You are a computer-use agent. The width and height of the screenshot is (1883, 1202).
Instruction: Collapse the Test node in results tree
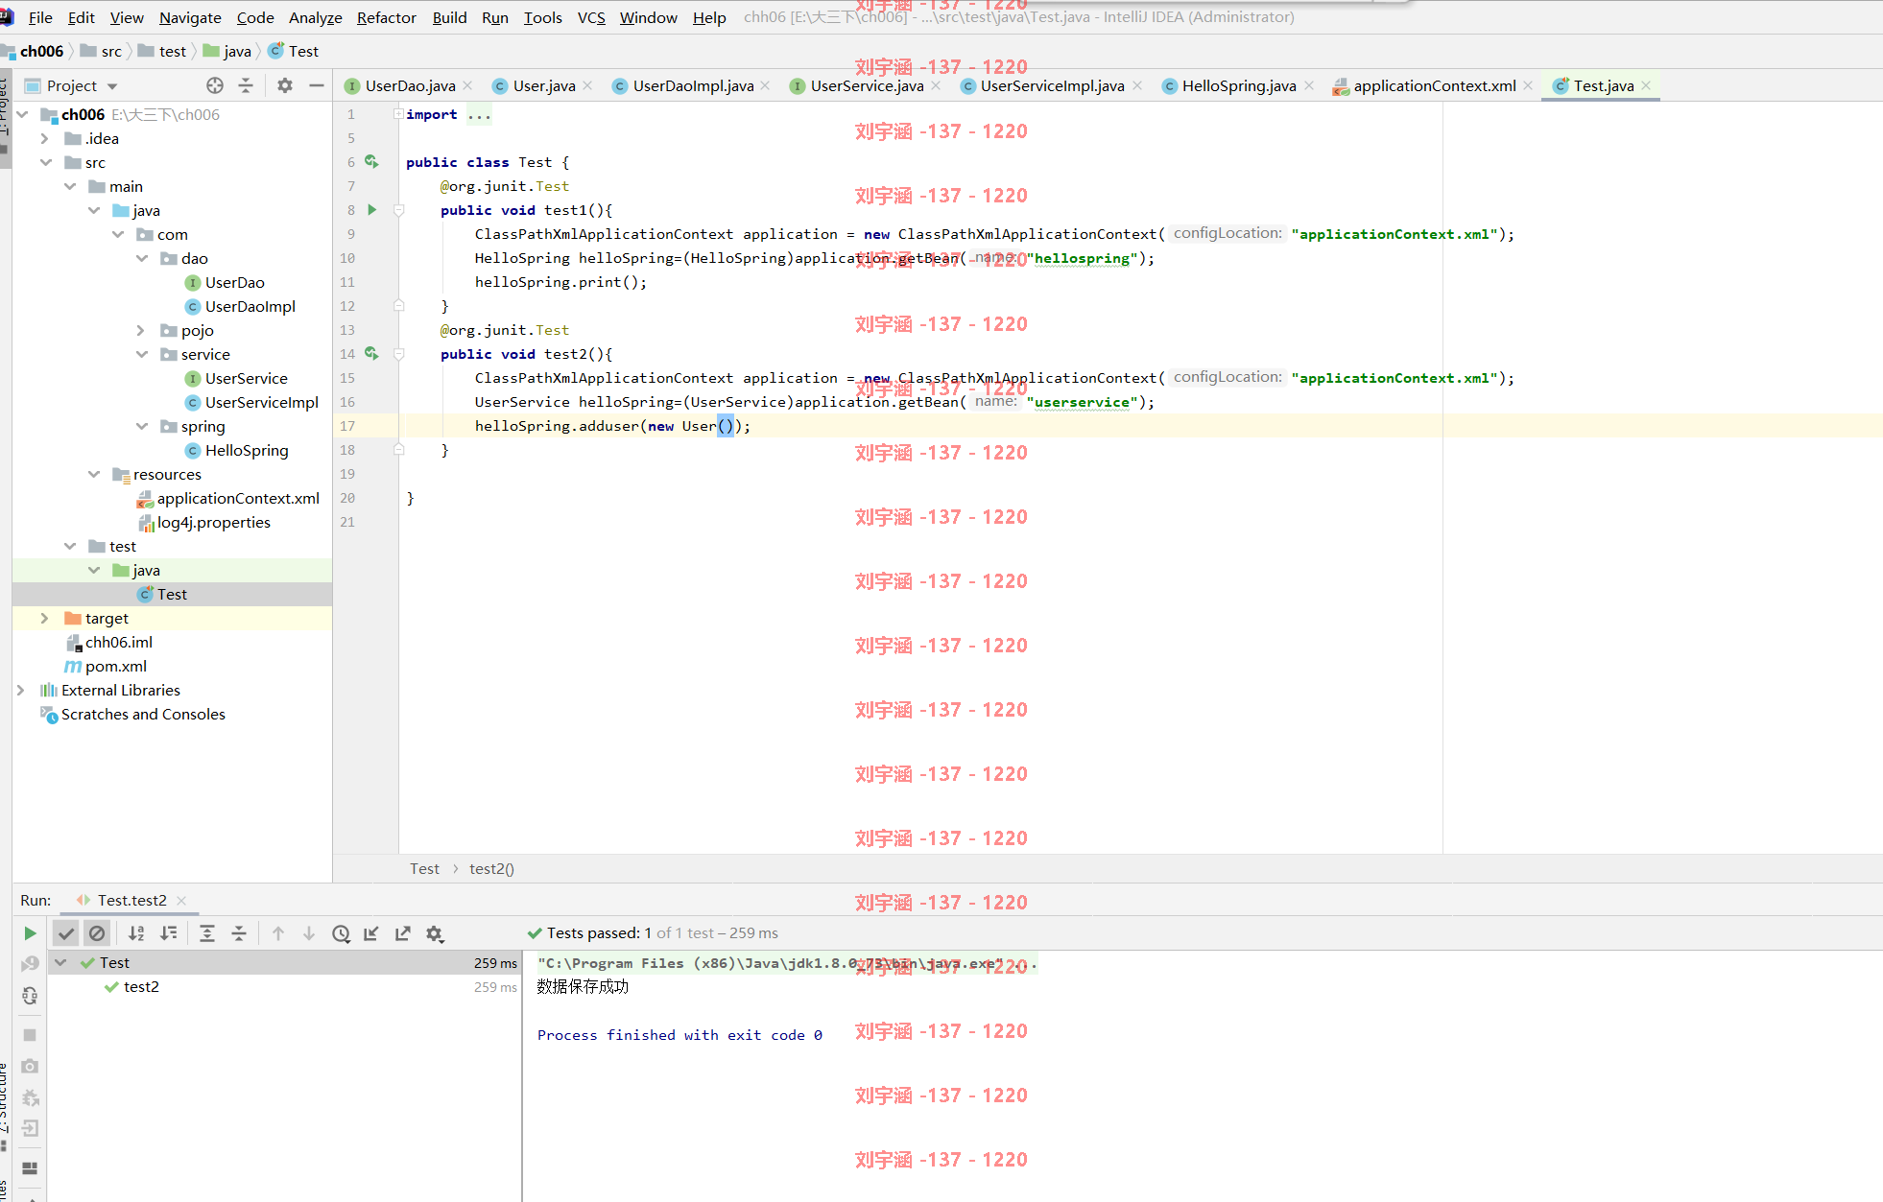(x=60, y=962)
